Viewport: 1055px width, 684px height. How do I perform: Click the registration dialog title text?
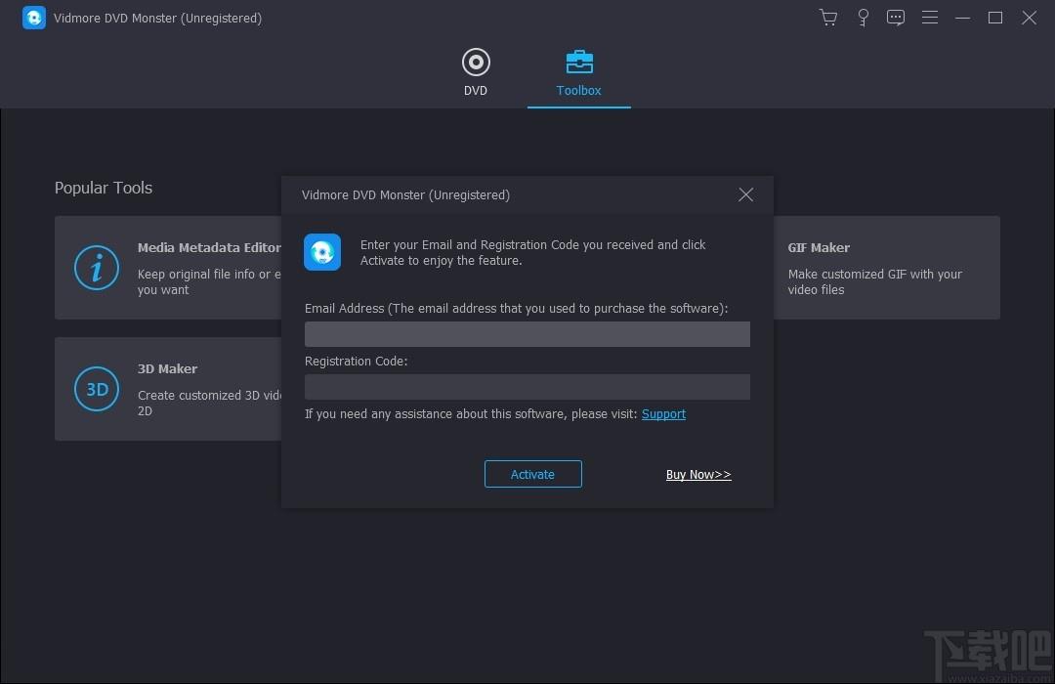405,195
